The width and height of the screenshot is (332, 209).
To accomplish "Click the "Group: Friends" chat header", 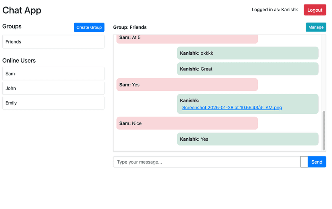I will coord(130,27).
